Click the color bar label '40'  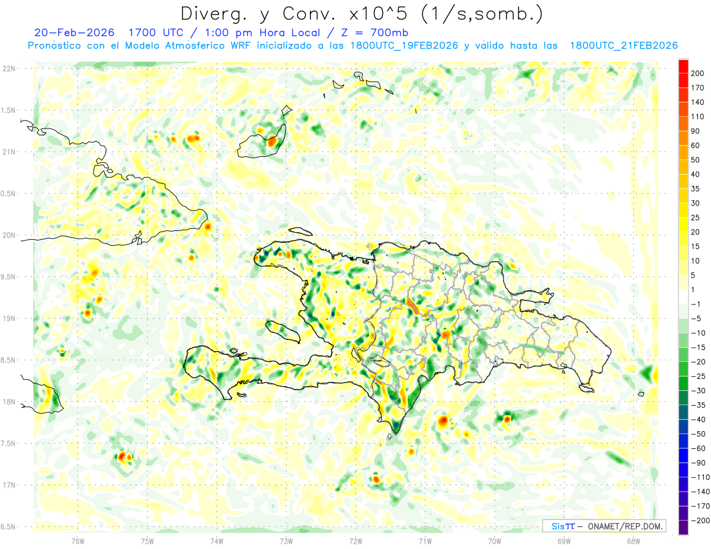tap(696, 174)
